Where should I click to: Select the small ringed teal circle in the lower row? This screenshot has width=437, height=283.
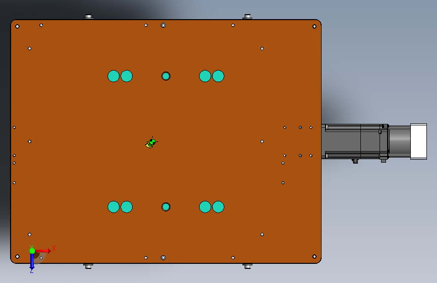click(x=166, y=207)
